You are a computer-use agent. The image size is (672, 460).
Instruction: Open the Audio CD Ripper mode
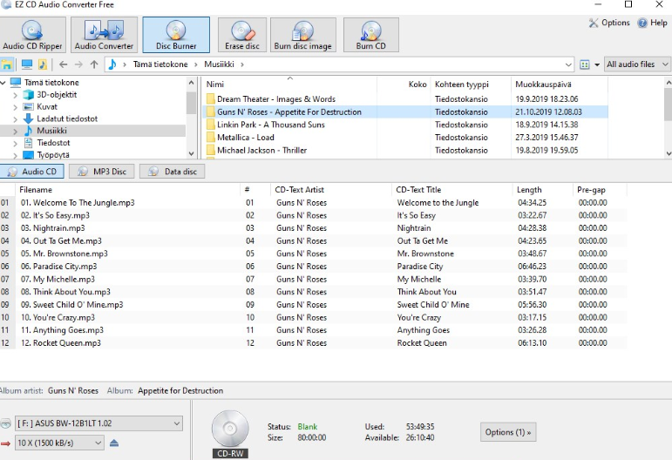click(x=32, y=35)
